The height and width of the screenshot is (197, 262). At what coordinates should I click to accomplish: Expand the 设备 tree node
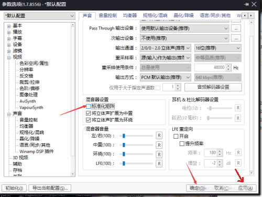coord(9,45)
